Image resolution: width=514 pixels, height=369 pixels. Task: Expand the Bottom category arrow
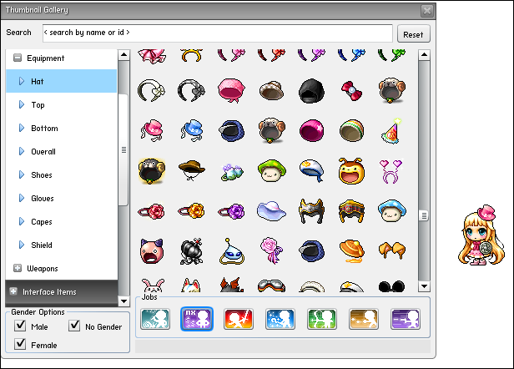coord(22,128)
